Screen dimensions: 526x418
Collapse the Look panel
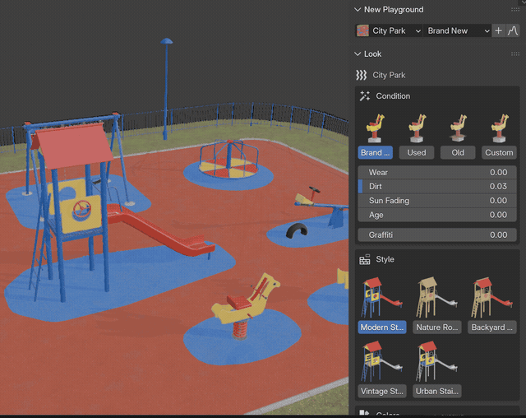(x=358, y=54)
